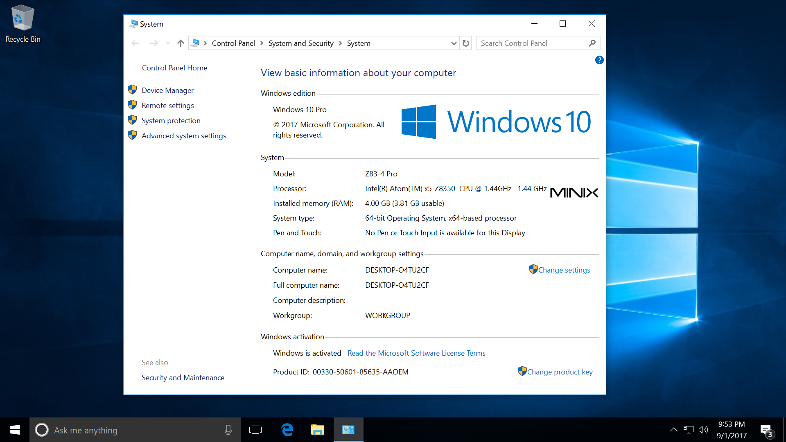786x442 pixels.
Task: Open Action Center notifications icon
Action: click(x=766, y=431)
